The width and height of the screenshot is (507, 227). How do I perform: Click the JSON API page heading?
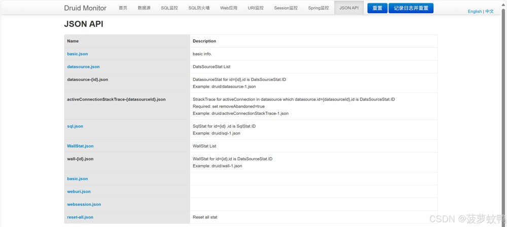[84, 24]
